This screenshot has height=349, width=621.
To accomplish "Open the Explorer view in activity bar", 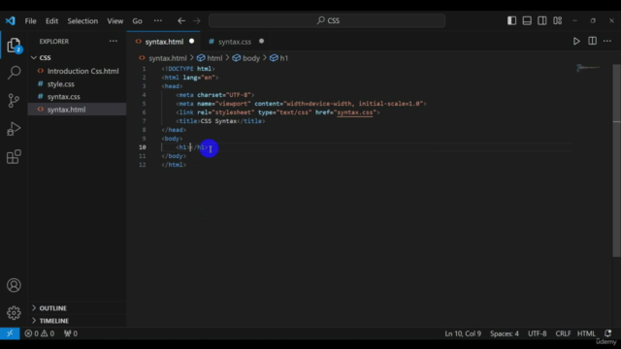I will 14,46.
